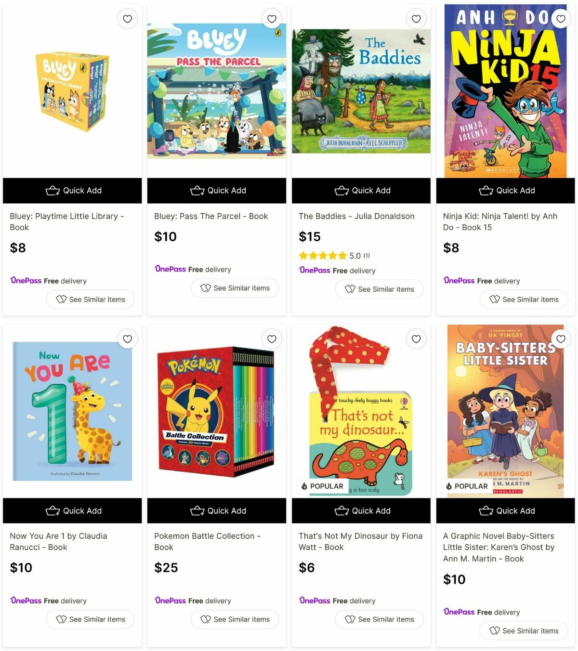Open Bluey: Pass The Parcel product title link
The image size is (578, 651).
point(210,216)
